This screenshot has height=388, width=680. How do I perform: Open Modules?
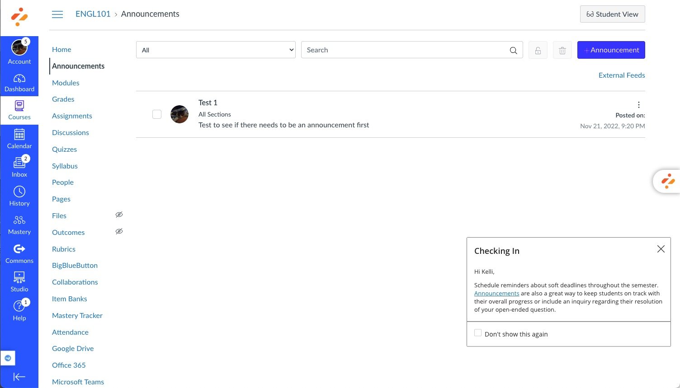[x=66, y=83]
